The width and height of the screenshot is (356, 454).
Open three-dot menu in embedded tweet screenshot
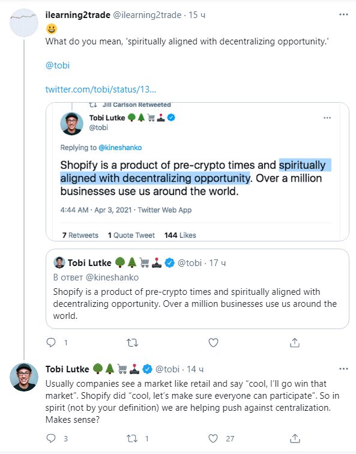[x=327, y=118]
